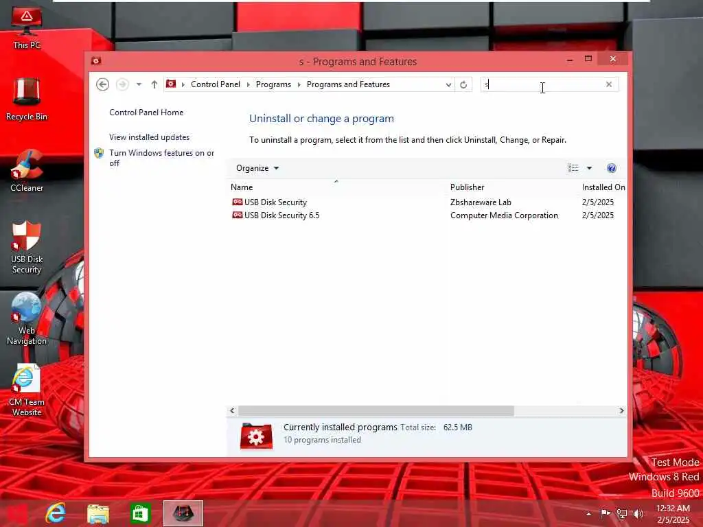Open CM Team Website desktop shortcut
The image size is (703, 527).
[x=27, y=390]
